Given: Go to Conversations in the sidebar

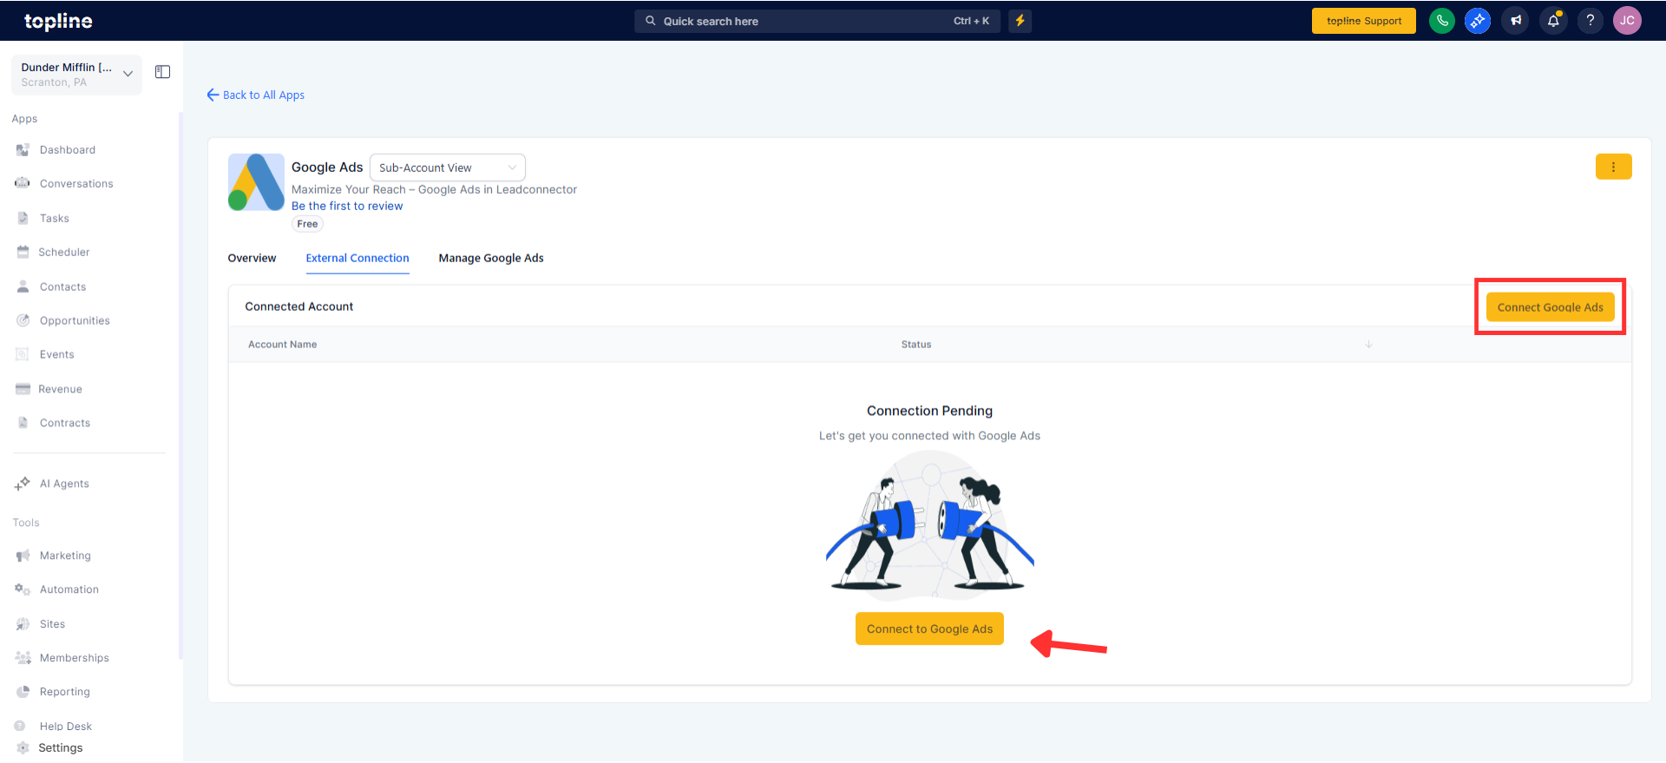Looking at the screenshot, I should 76,184.
